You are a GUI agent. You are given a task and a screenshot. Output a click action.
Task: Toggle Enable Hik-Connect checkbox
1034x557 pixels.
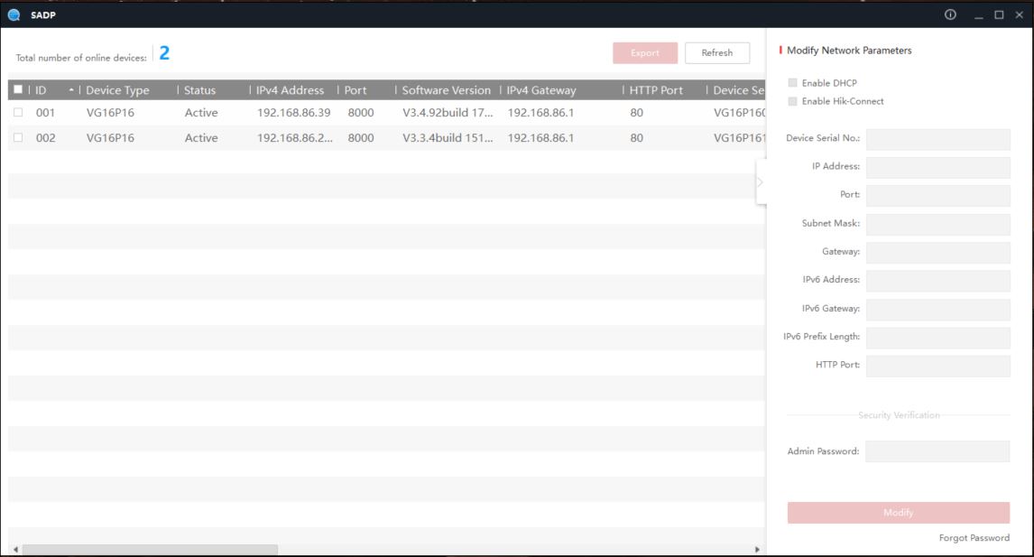(793, 101)
